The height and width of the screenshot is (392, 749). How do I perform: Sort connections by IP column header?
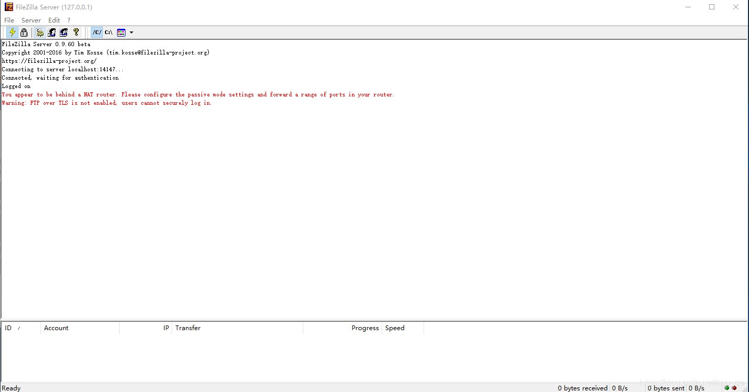pos(145,328)
